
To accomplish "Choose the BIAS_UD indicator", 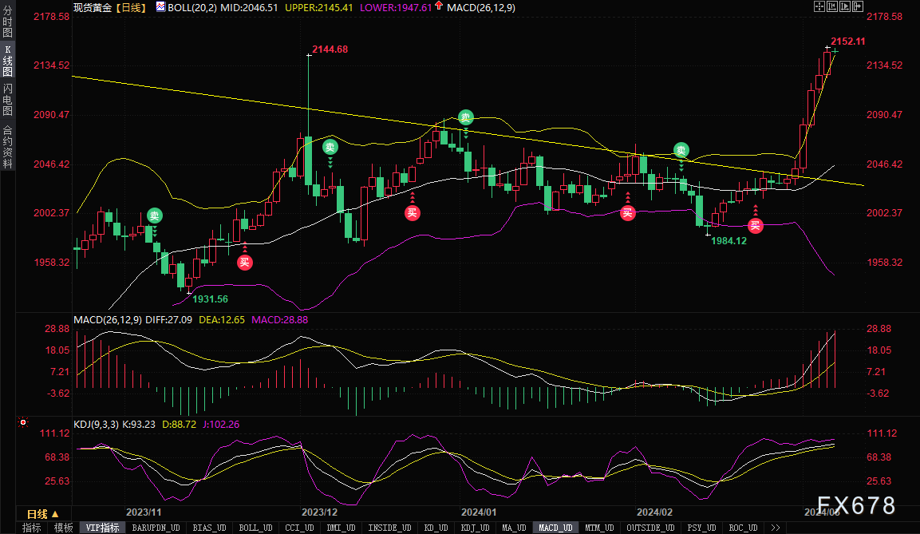I will pos(210,528).
